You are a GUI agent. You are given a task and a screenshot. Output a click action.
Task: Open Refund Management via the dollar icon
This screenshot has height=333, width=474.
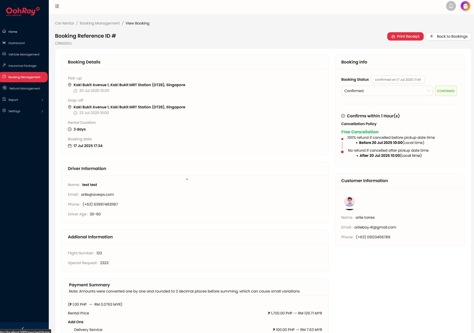(4, 88)
